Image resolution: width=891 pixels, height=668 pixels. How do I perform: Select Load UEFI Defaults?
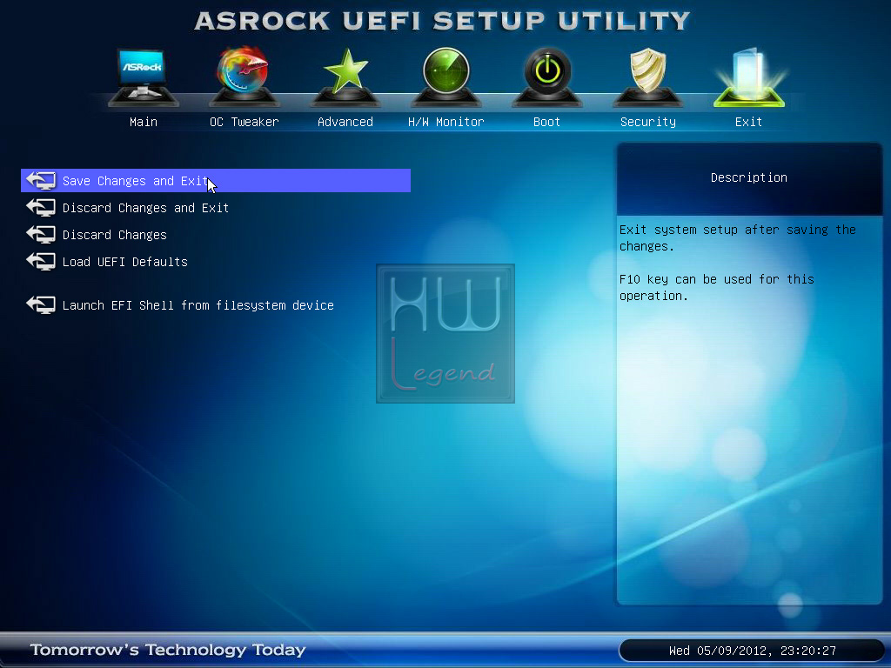125,262
